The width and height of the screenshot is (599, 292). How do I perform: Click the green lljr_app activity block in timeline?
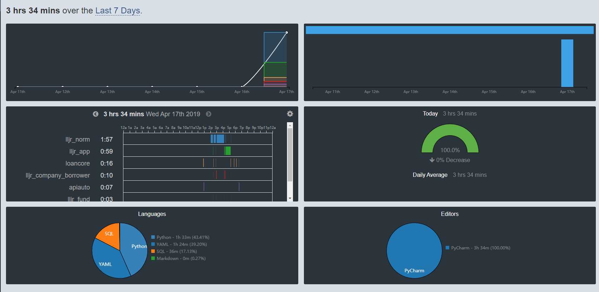click(x=228, y=151)
